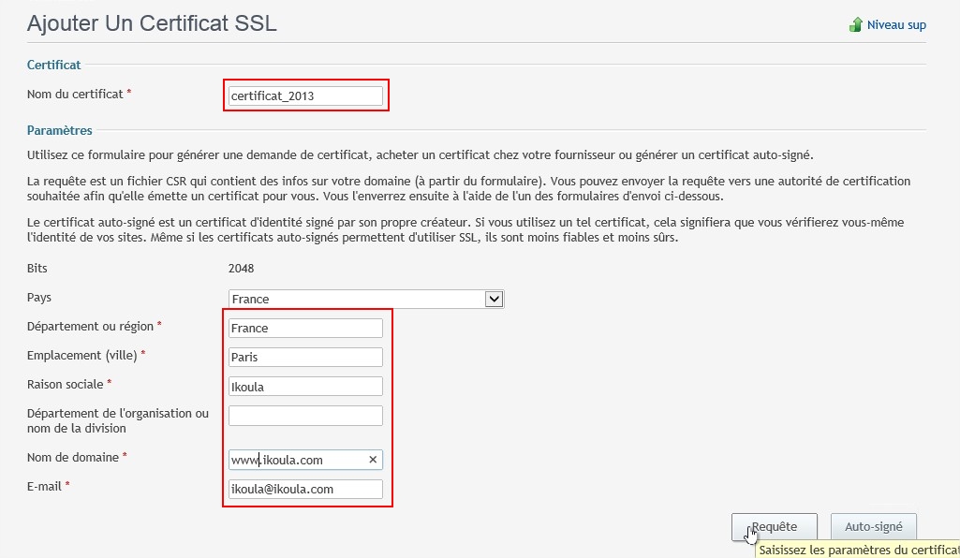Viewport: 960px width, 558px height.
Task: Click the Ajouter Un Certificat SSL title
Action: point(152,24)
